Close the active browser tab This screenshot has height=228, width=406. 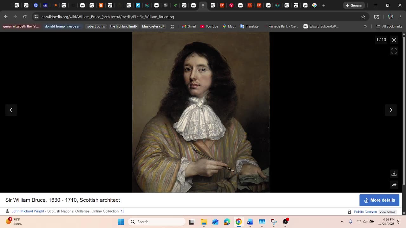tap(203, 5)
